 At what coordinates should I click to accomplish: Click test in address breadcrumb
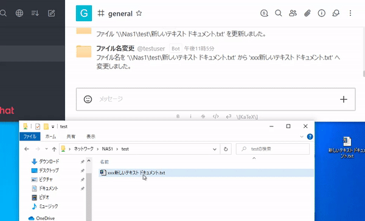click(x=125, y=149)
